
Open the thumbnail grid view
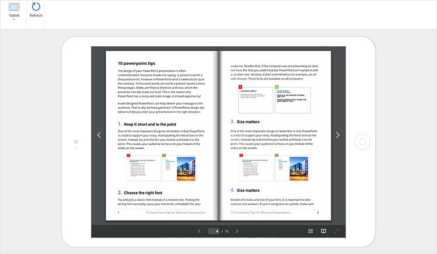(310, 231)
